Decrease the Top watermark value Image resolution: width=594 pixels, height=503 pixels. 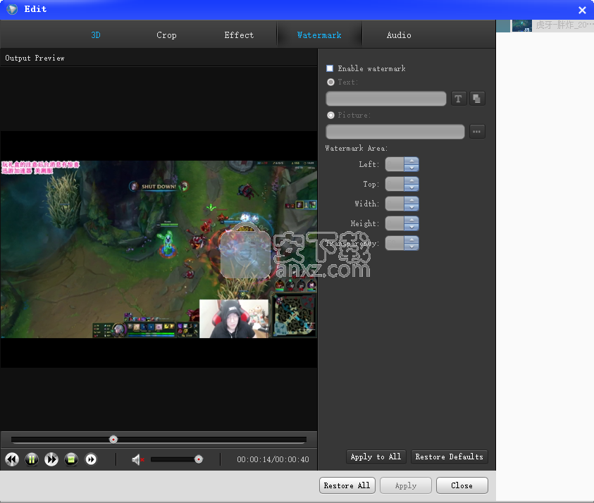pos(412,188)
